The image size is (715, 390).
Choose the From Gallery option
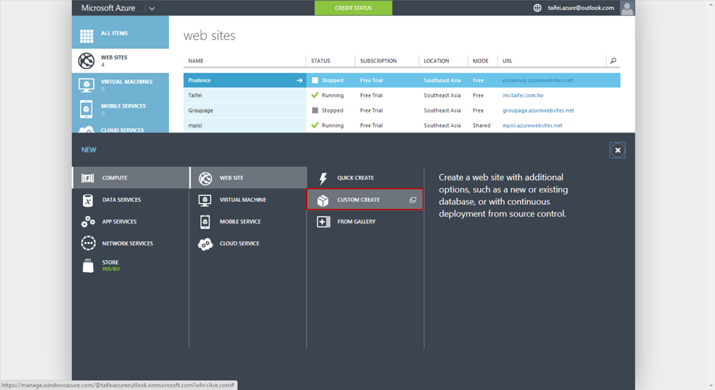[x=364, y=222]
